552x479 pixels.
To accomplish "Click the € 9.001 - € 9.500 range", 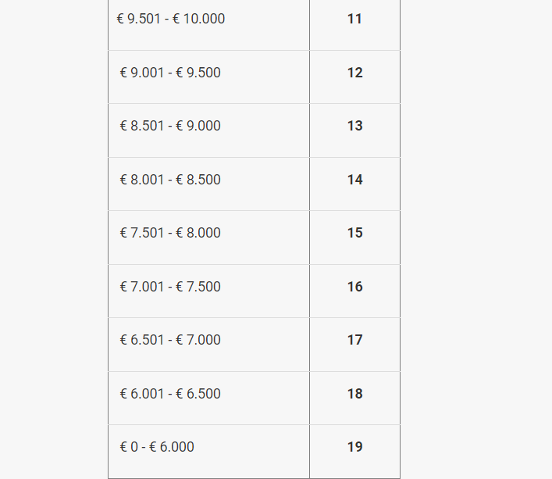I will click(x=170, y=73).
